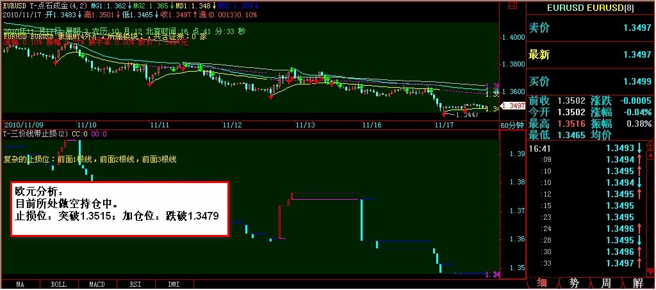Click the down arrow beside the :28 tick

pyautogui.click(x=640, y=240)
